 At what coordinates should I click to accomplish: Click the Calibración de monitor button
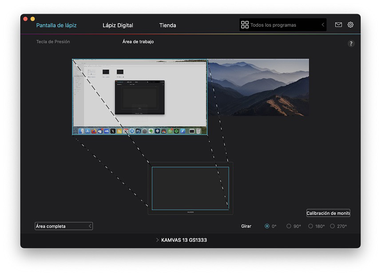328,213
